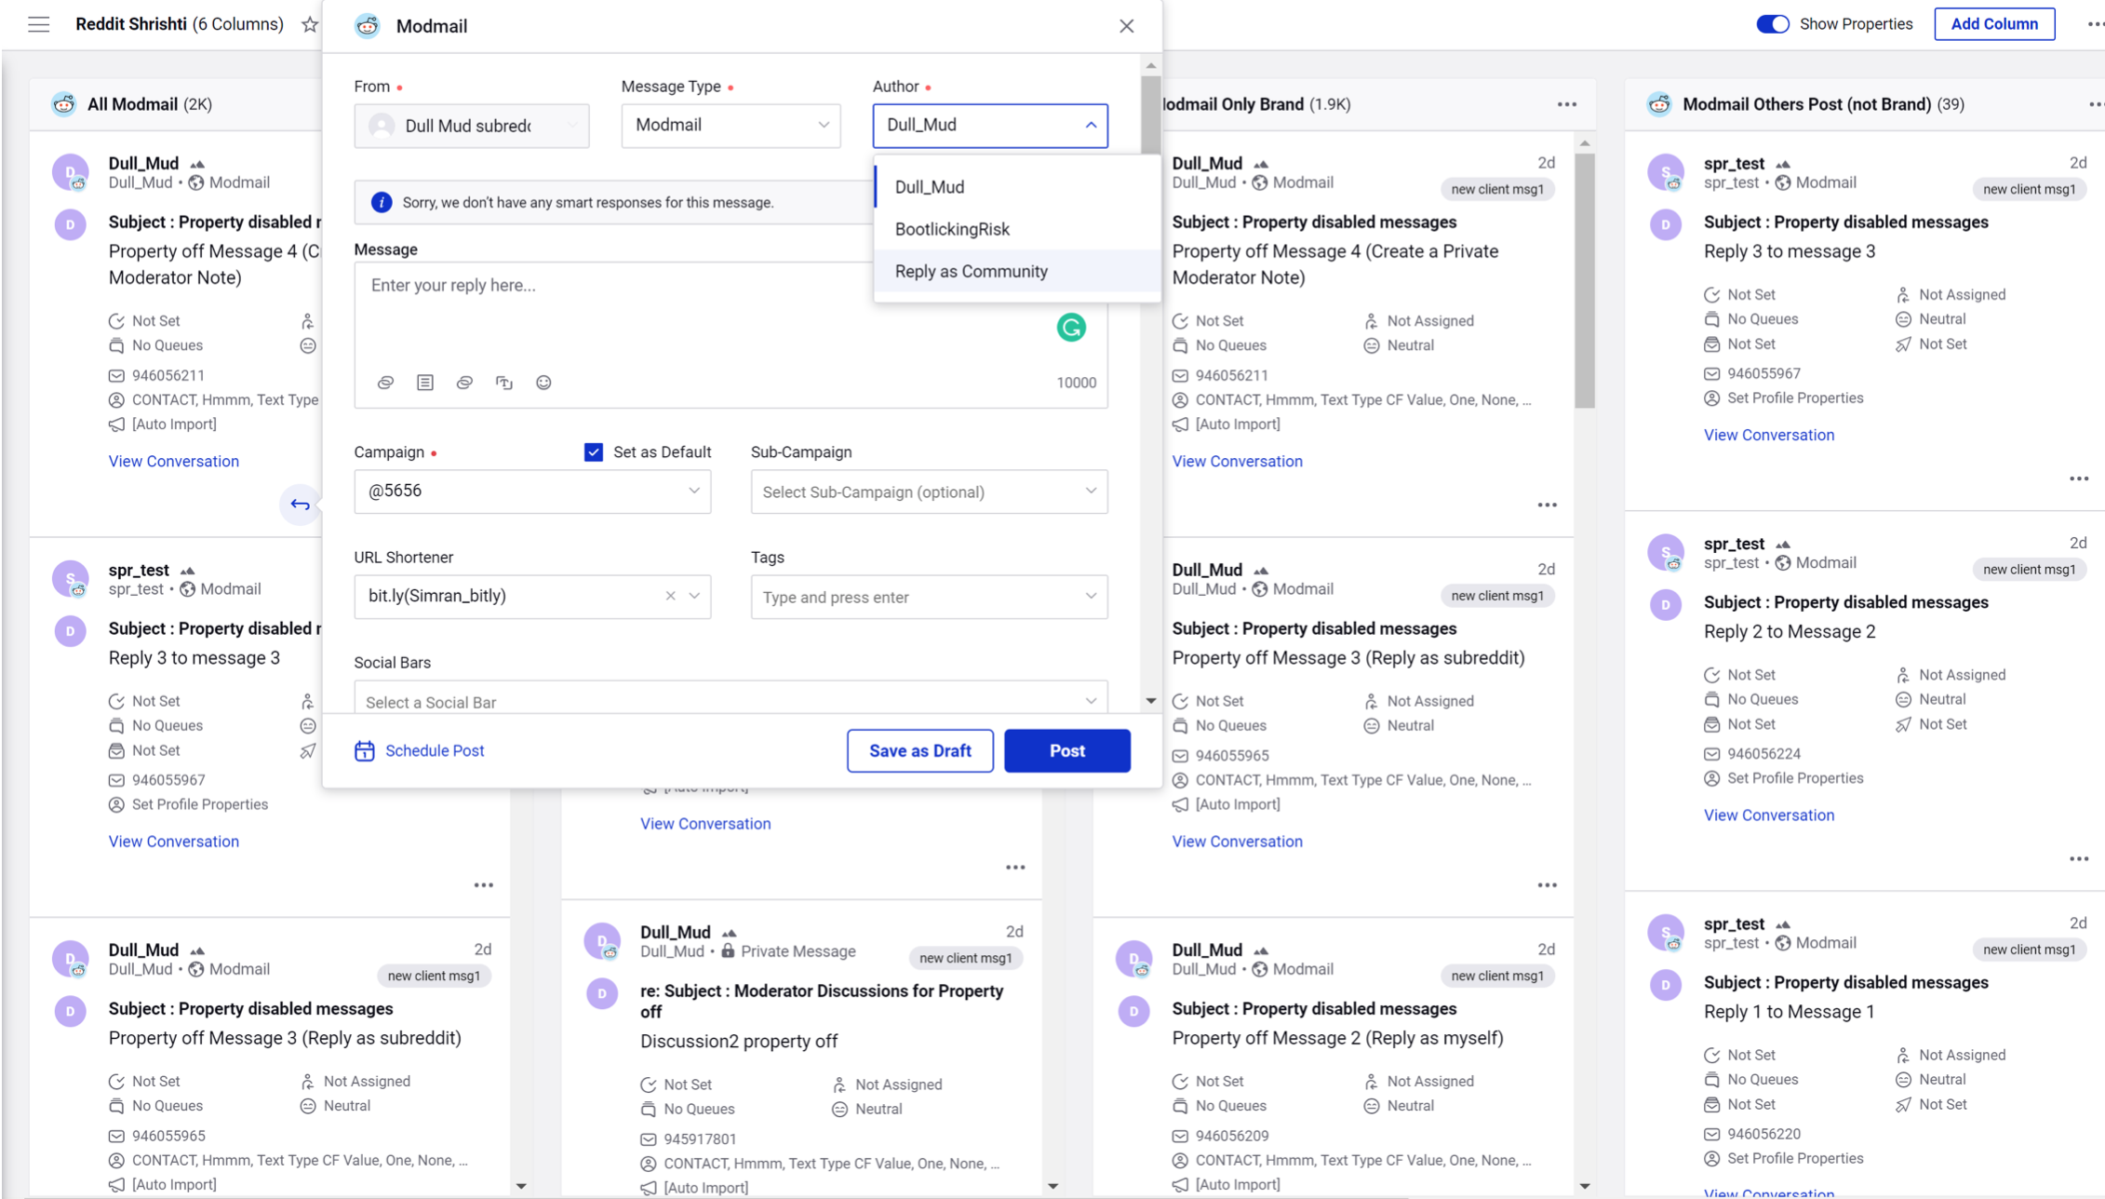Click the Schedule Post link
The image size is (2105, 1199).
435,750
